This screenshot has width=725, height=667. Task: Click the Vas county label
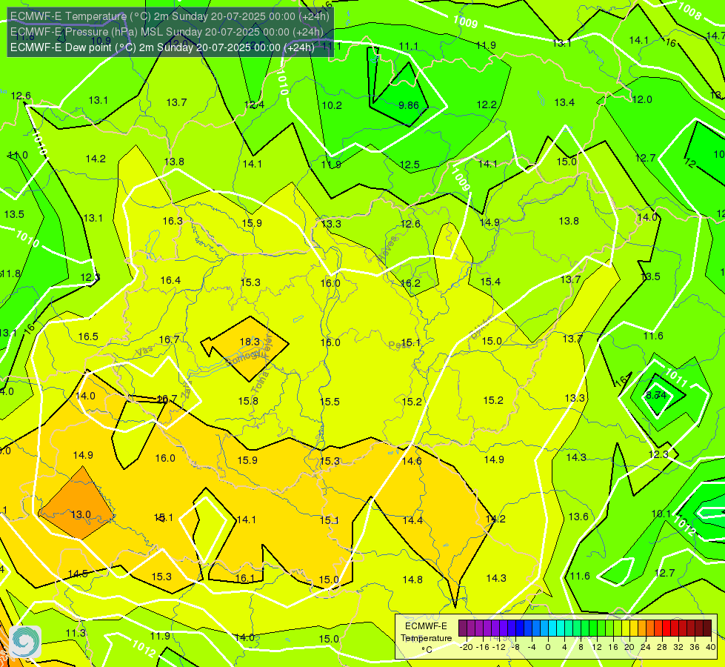pyautogui.click(x=144, y=351)
